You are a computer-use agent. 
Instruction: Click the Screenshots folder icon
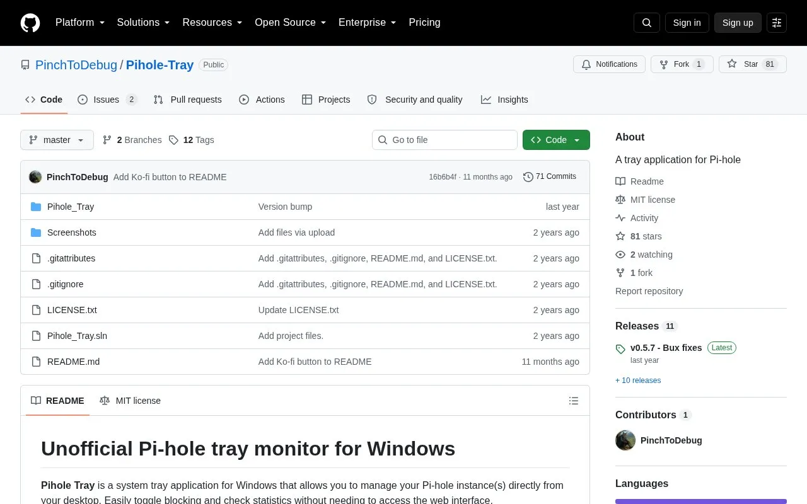coord(36,232)
